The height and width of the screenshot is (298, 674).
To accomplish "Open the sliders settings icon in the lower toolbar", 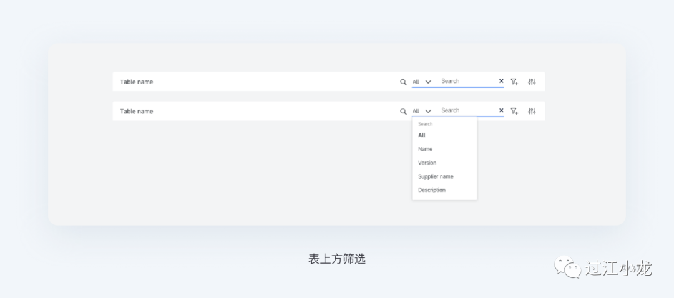I will click(532, 112).
